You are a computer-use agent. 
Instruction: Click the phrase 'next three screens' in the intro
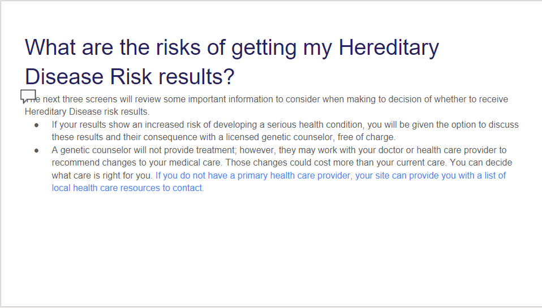click(x=80, y=99)
